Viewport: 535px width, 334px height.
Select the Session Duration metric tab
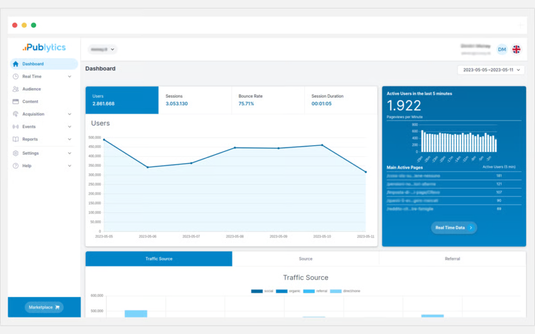click(341, 100)
